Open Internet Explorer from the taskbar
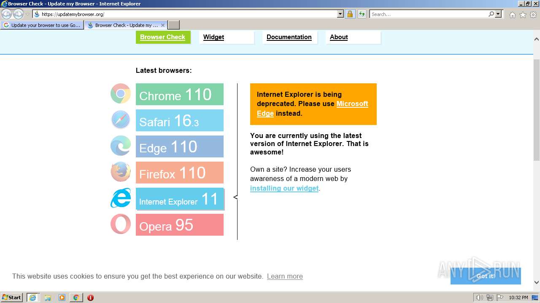Viewport: 540px width, 303px height. [x=33, y=298]
